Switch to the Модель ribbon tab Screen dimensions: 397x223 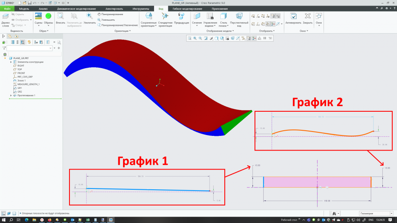tap(24, 9)
